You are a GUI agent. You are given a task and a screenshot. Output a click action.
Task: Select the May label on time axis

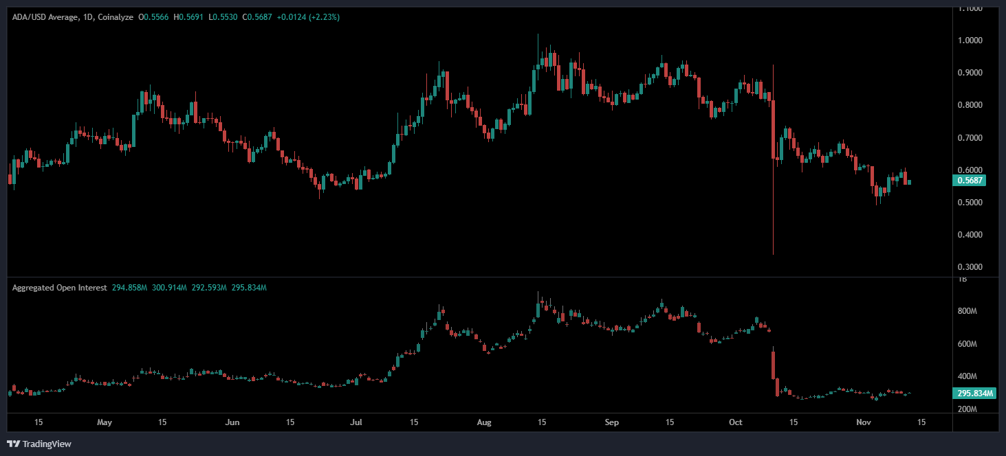coord(104,422)
